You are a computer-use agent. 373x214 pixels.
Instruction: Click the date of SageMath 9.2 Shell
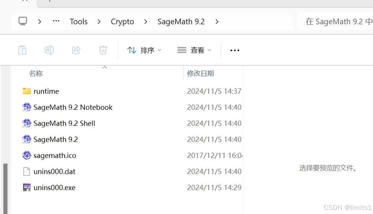(214, 123)
